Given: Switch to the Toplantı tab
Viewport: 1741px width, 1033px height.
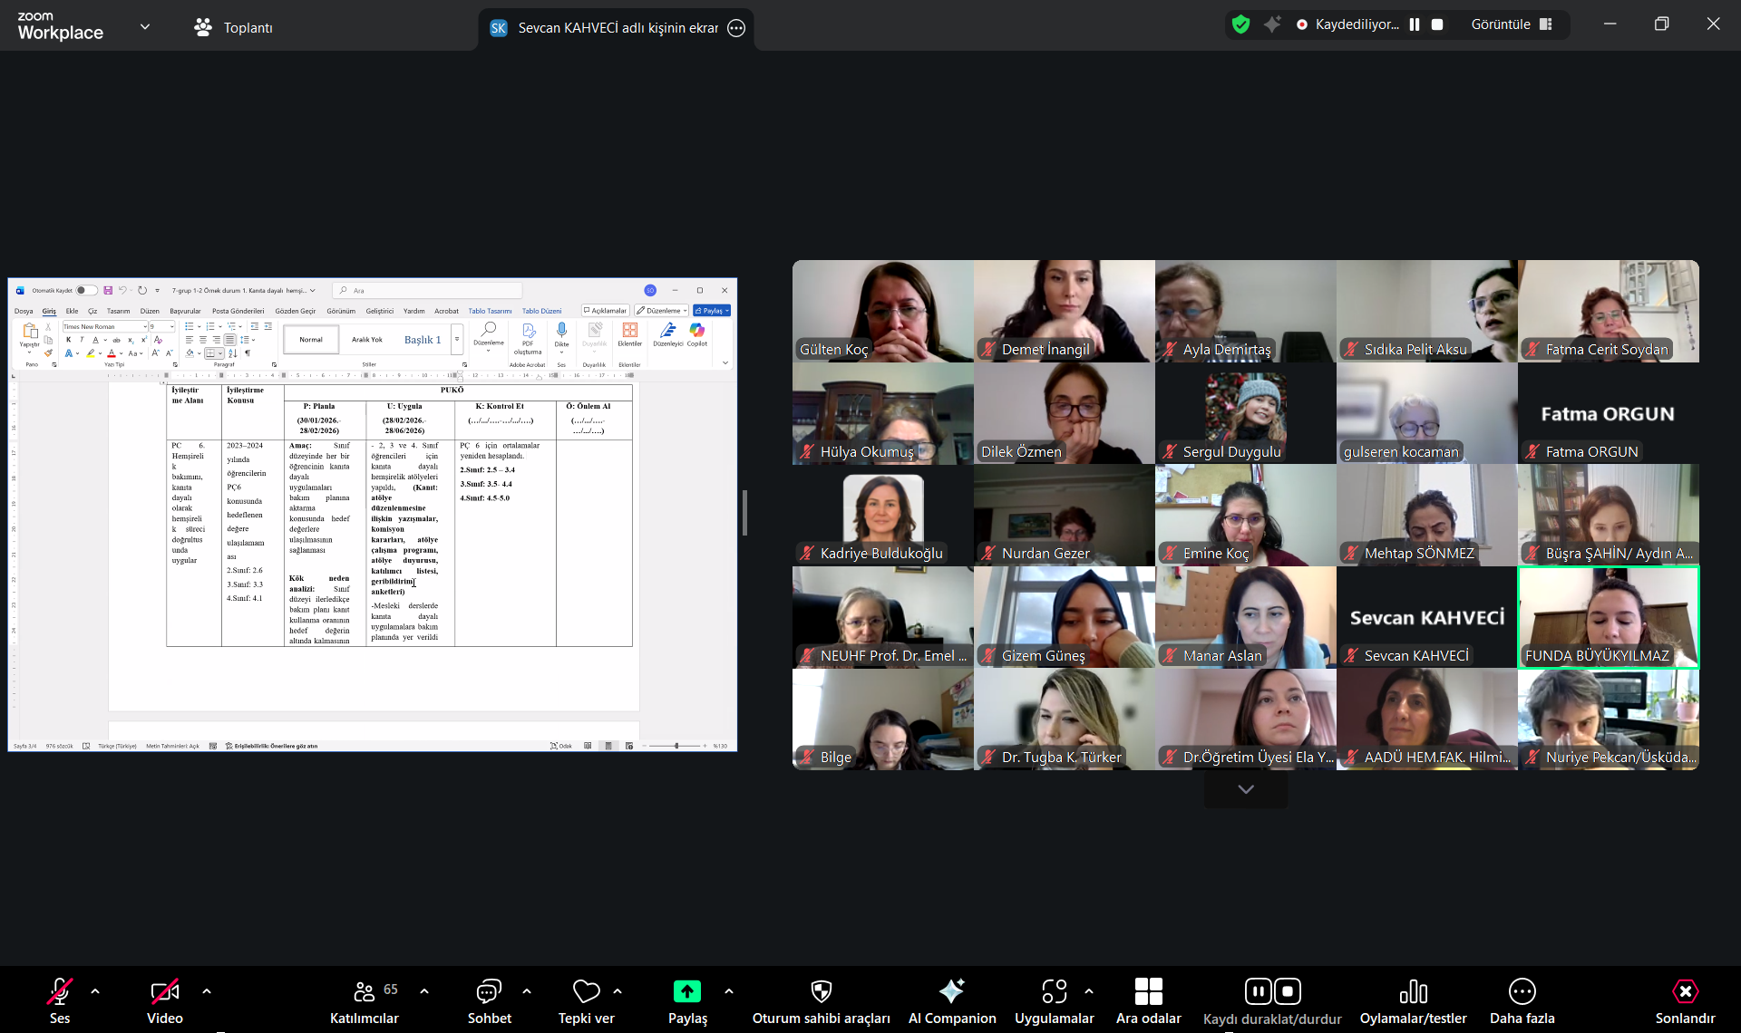Looking at the screenshot, I should point(234,27).
